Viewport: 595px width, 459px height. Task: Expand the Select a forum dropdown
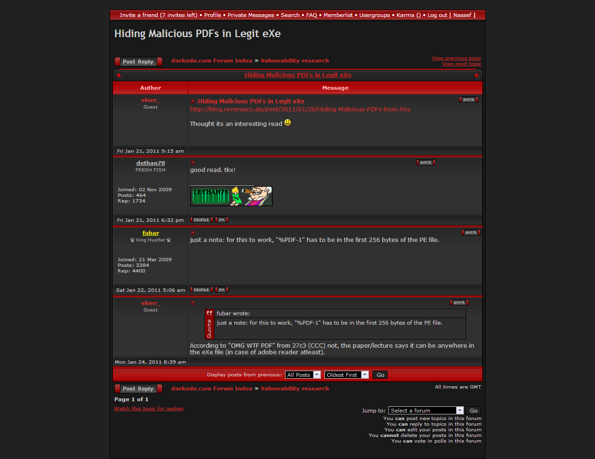pos(426,411)
